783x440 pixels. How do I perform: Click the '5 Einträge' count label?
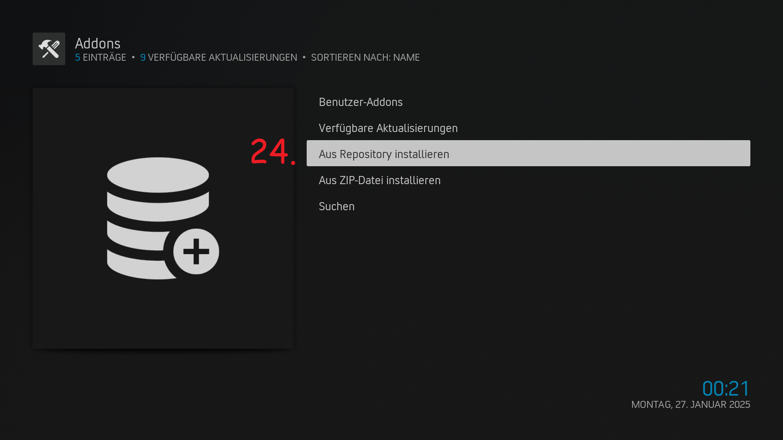(101, 57)
